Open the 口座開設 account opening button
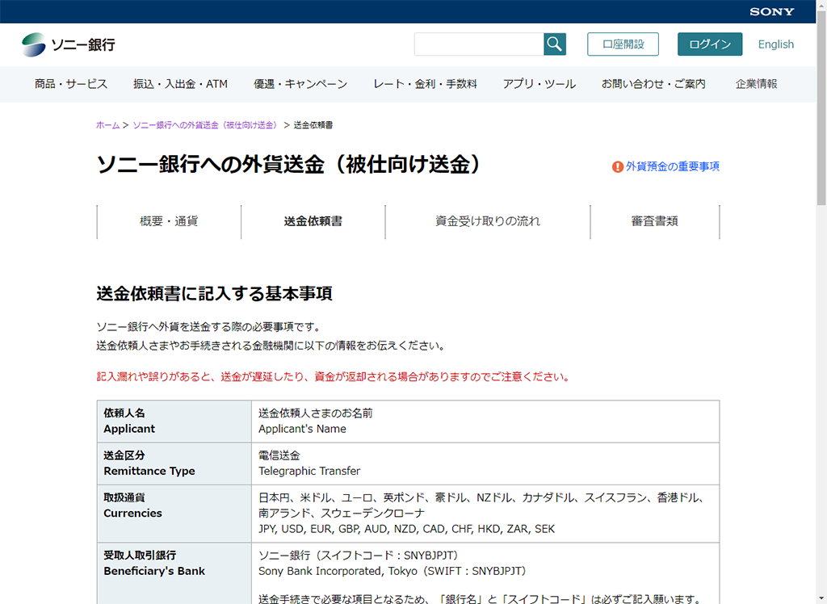 [623, 44]
